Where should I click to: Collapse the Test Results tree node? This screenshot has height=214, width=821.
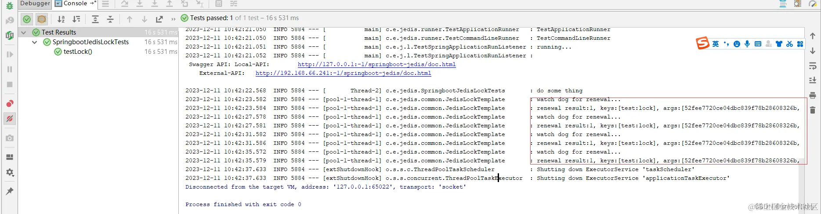click(x=24, y=32)
